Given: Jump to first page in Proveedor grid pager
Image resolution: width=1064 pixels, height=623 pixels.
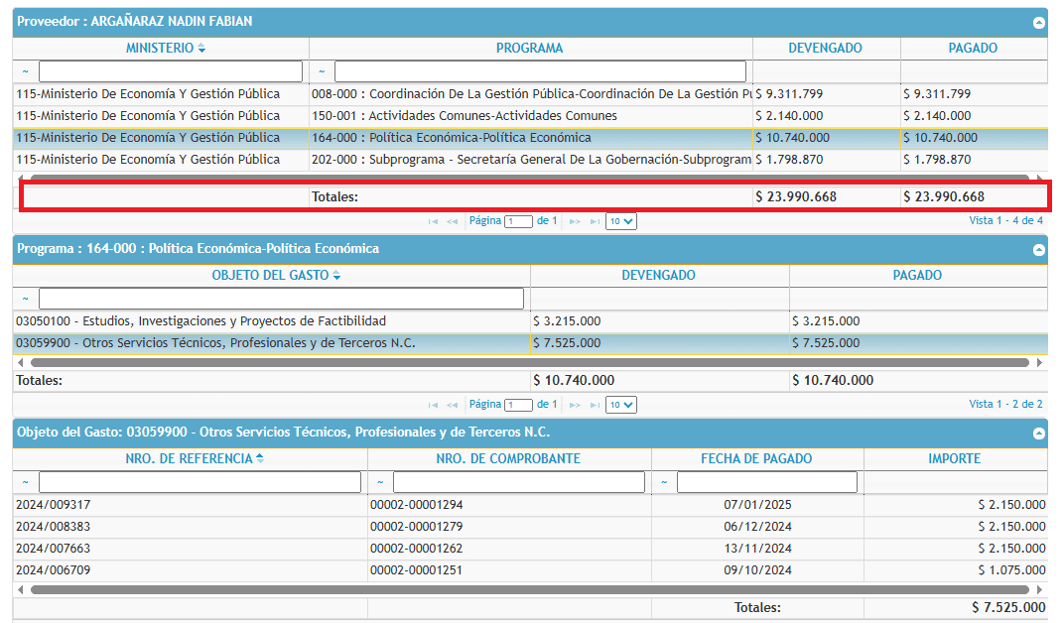Looking at the screenshot, I should 433,222.
